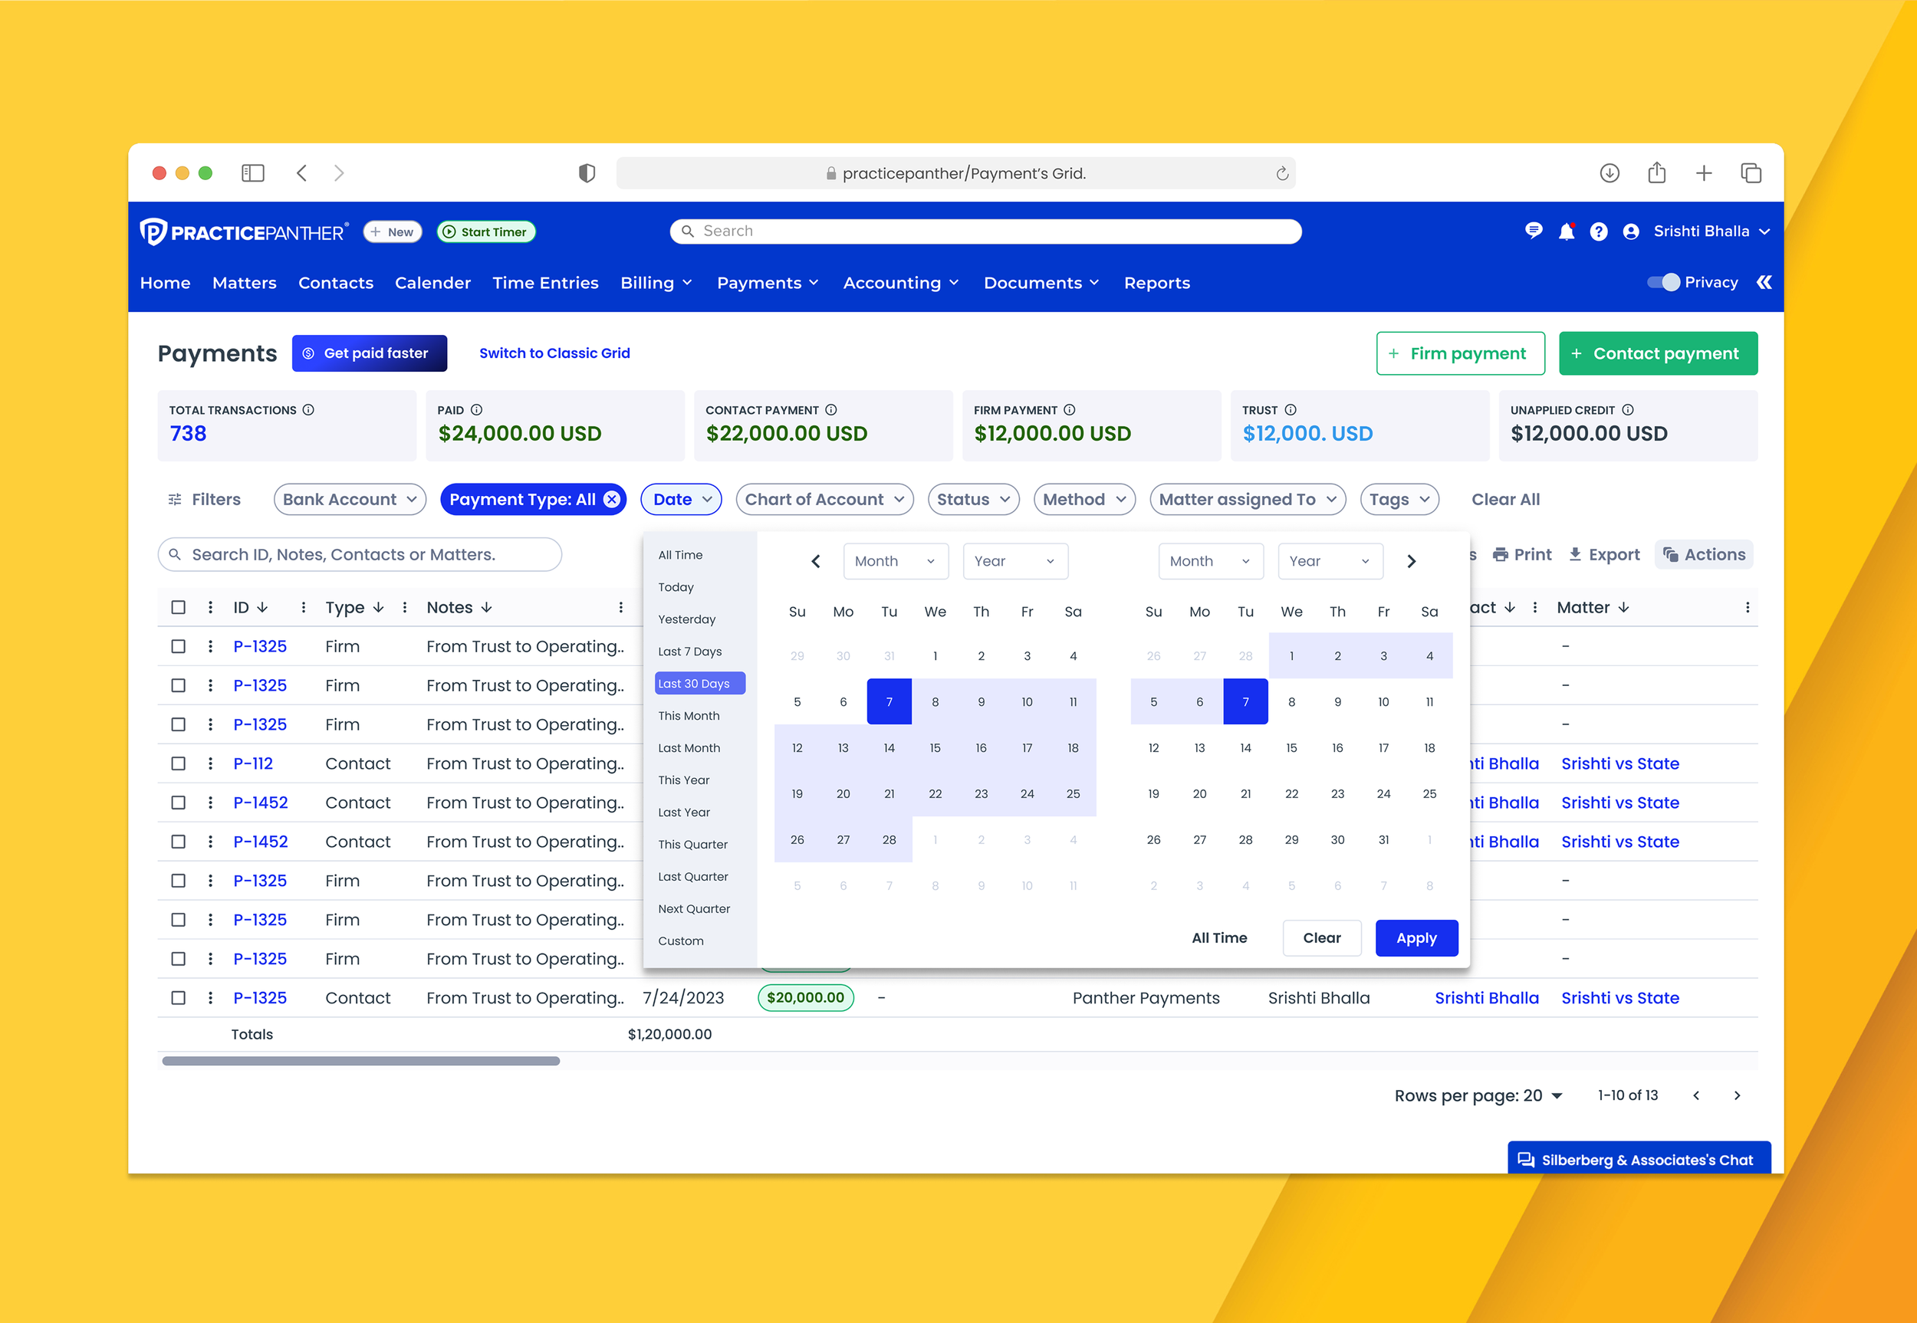Screen dimensions: 1917x1323
Task: Select checkbox for P-112 row
Action: [x=178, y=763]
